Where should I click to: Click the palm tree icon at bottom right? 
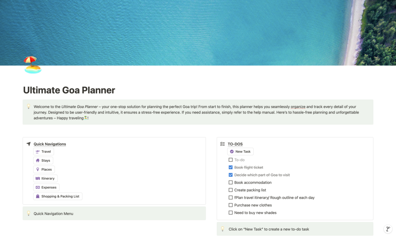387,229
